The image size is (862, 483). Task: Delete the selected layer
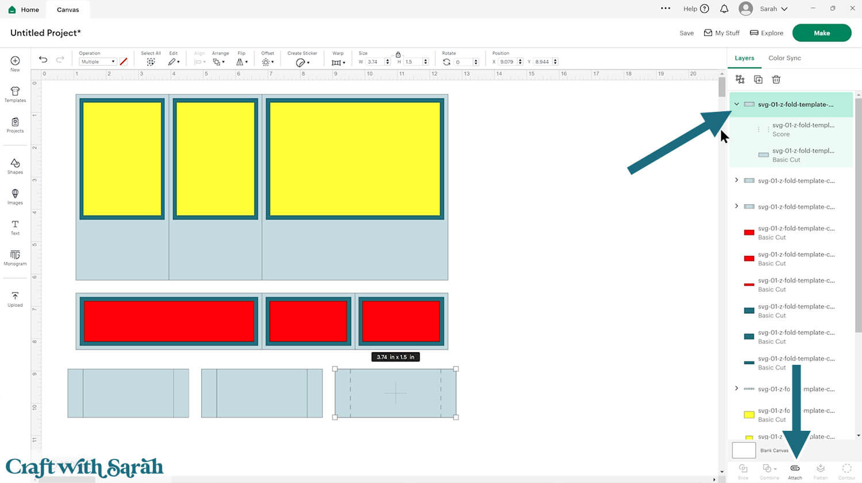776,80
